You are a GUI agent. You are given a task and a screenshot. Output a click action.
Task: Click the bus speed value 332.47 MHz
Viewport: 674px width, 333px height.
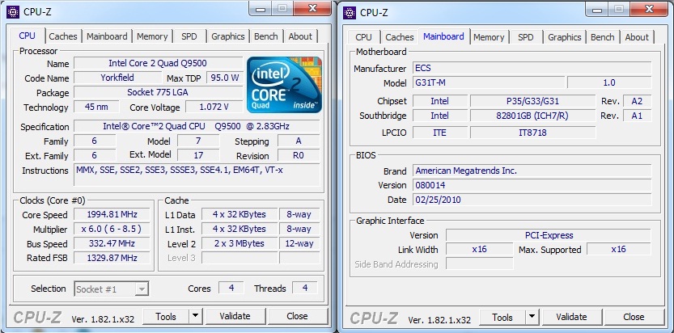pyautogui.click(x=112, y=244)
